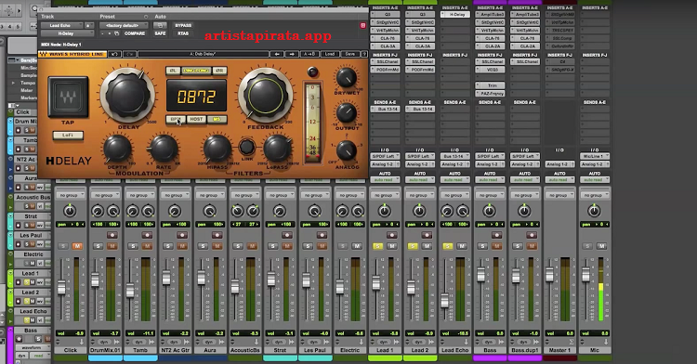This screenshot has height=364, width=697.
Task: Open auto read dropdown on Lead 1 strip
Action: 385,180
